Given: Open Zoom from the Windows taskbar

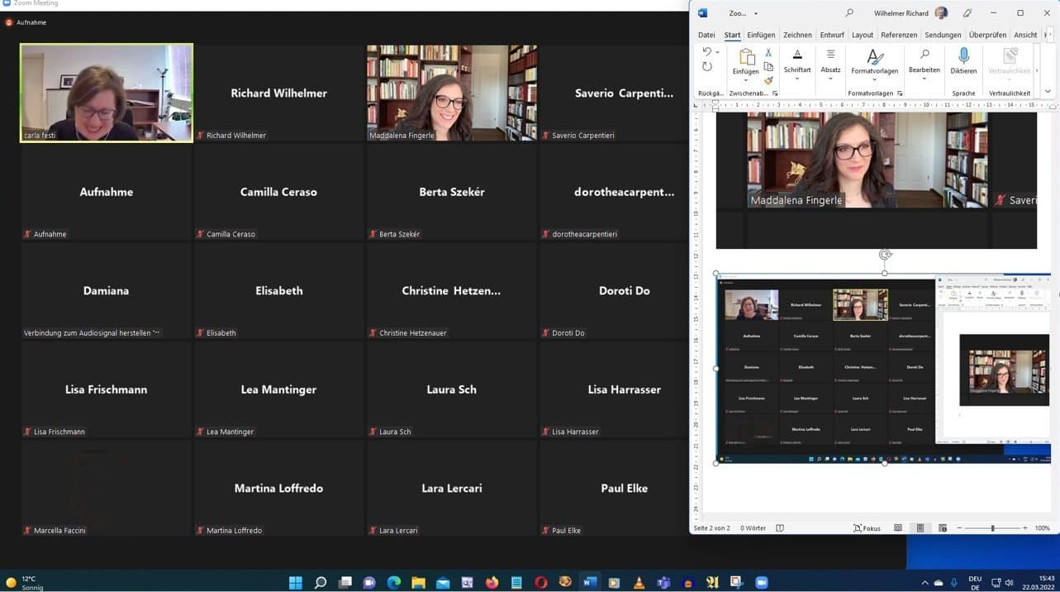Looking at the screenshot, I should point(761,583).
